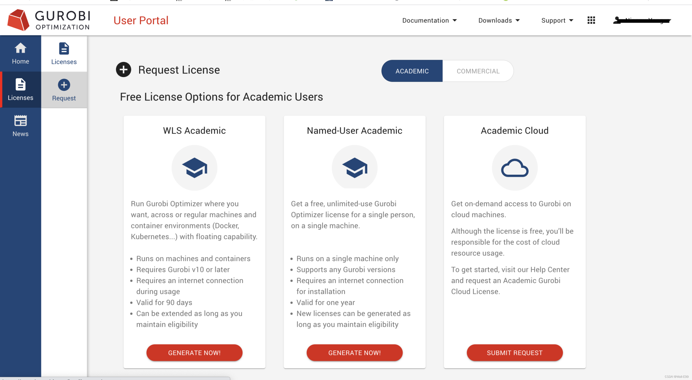This screenshot has width=692, height=380.
Task: Click 'Get on-demand access to Gurobi' paragraph
Action: pos(511,209)
